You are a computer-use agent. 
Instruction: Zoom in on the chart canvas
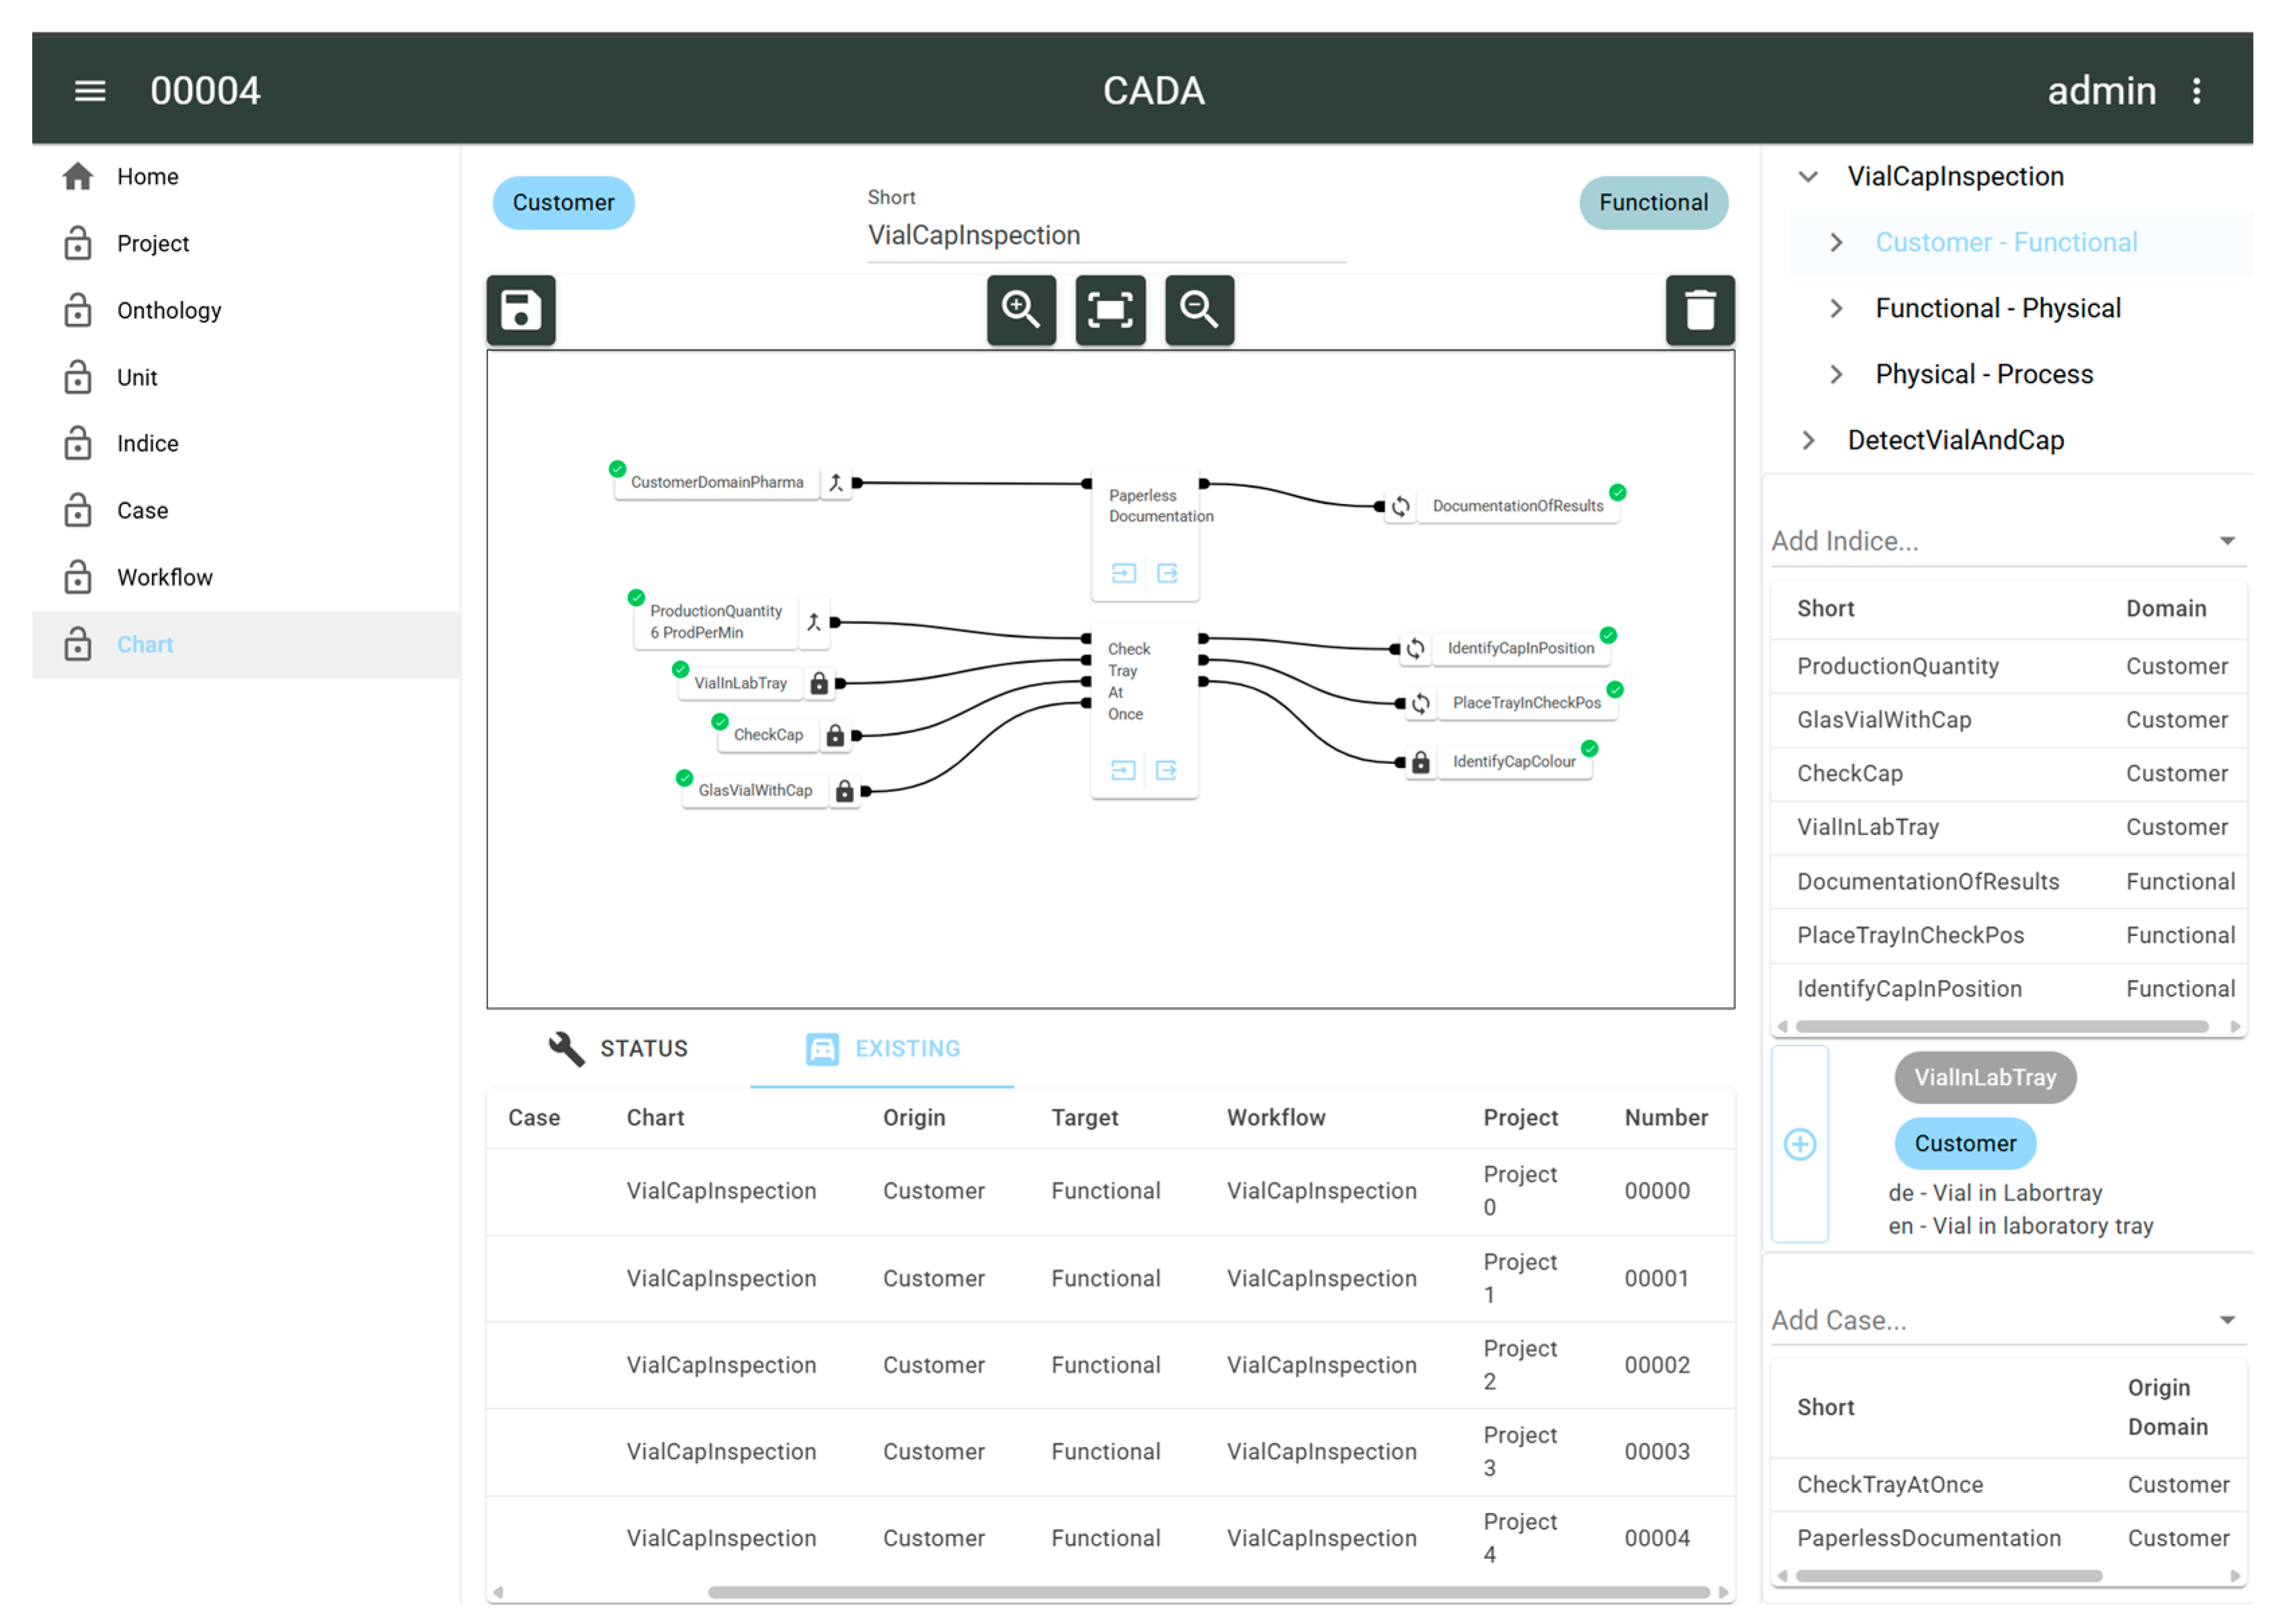1020,310
